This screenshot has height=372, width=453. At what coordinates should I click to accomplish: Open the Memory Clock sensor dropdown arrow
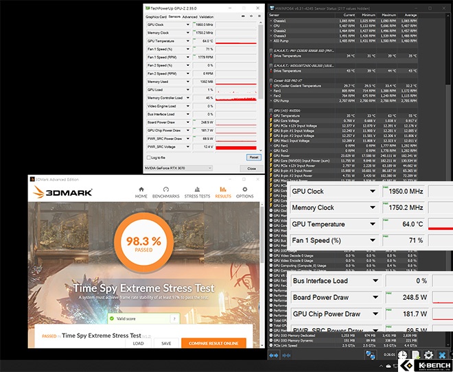coord(187,33)
